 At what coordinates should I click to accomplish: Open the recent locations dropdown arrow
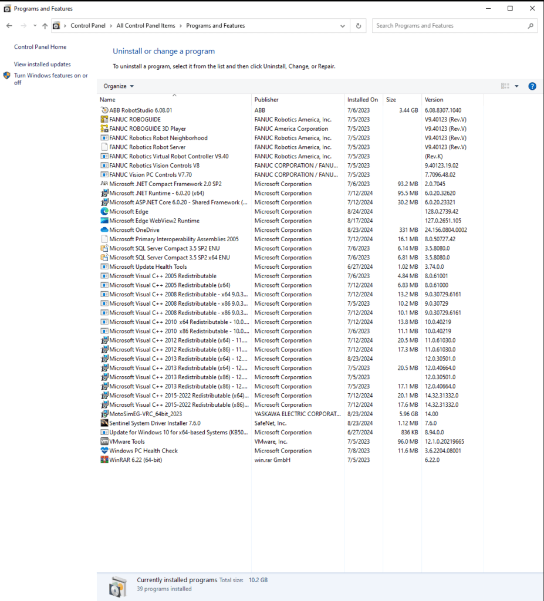pyautogui.click(x=35, y=26)
